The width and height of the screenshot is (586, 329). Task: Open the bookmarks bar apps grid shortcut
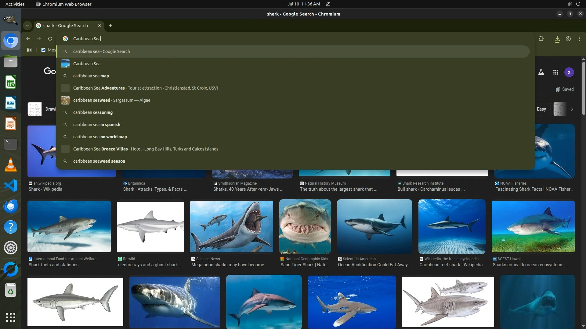[29, 50]
